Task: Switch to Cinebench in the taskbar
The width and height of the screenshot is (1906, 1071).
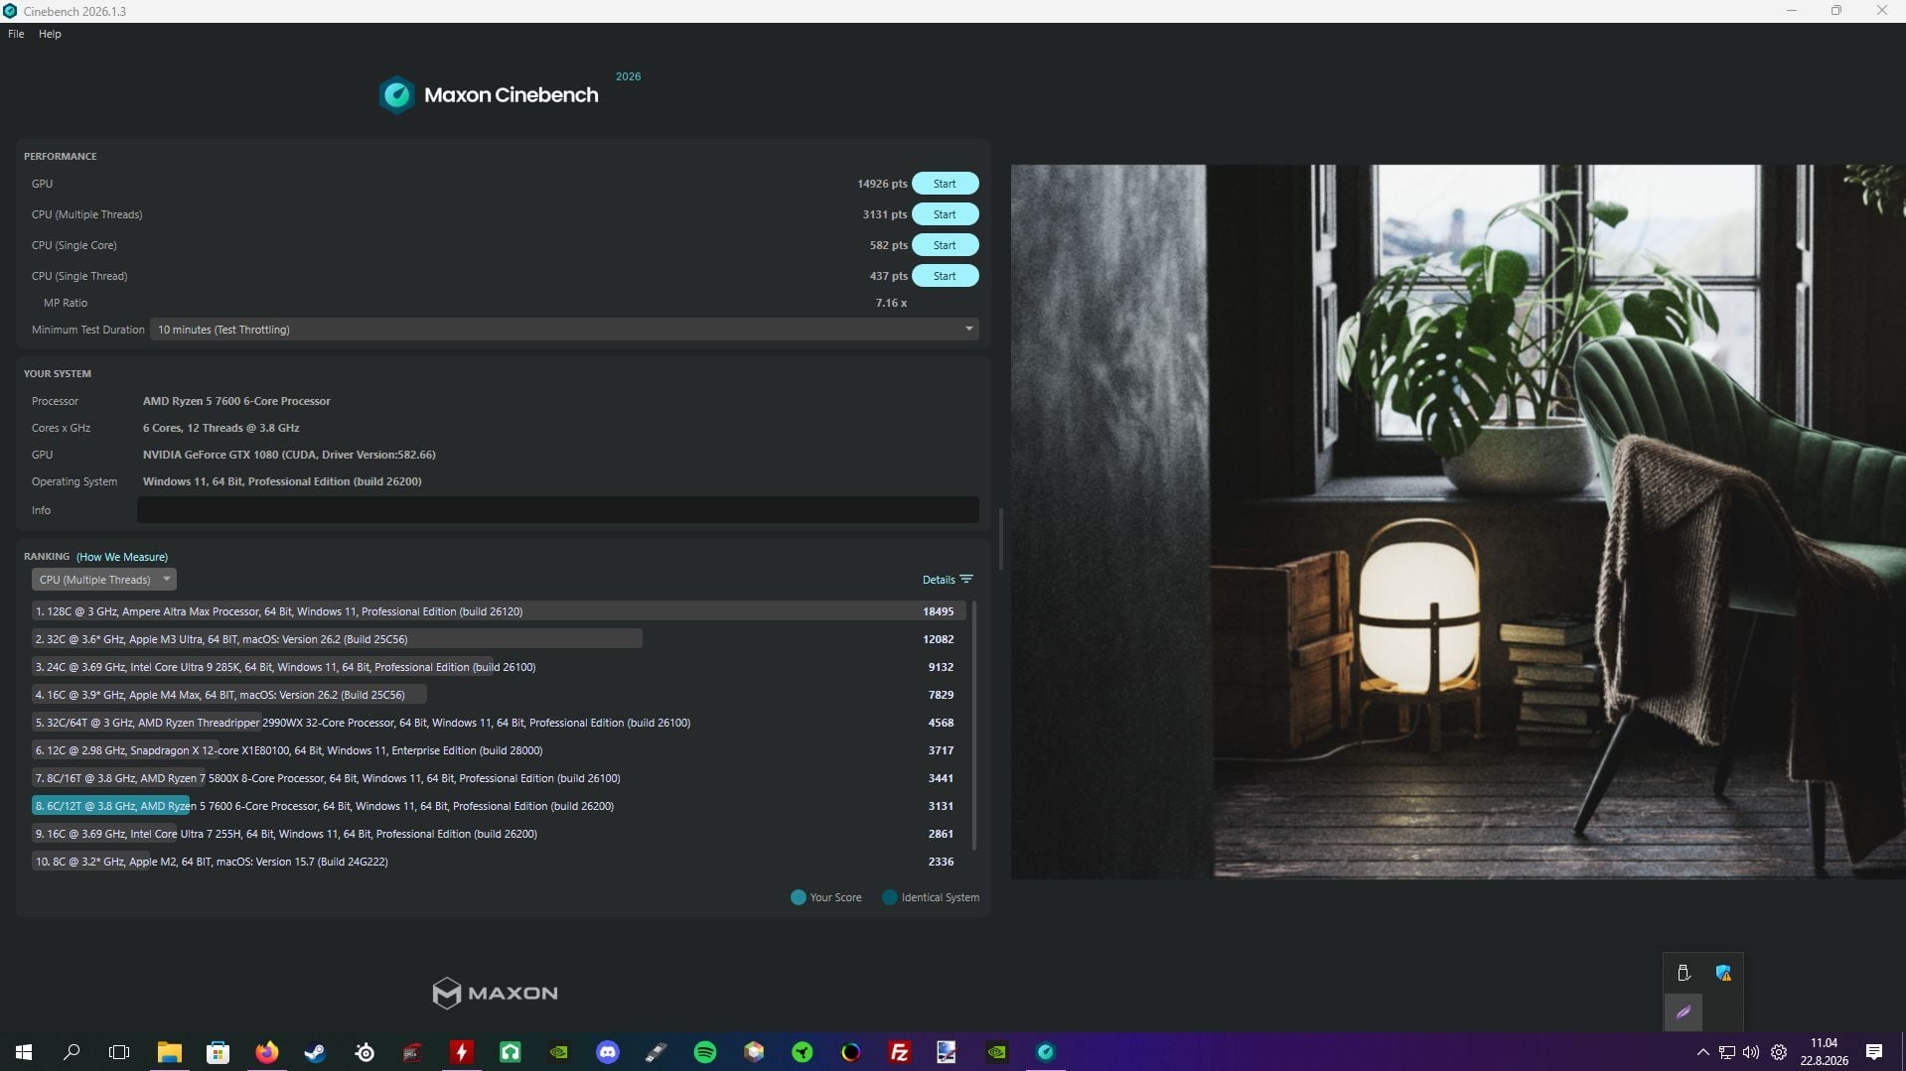Action: click(x=1046, y=1052)
